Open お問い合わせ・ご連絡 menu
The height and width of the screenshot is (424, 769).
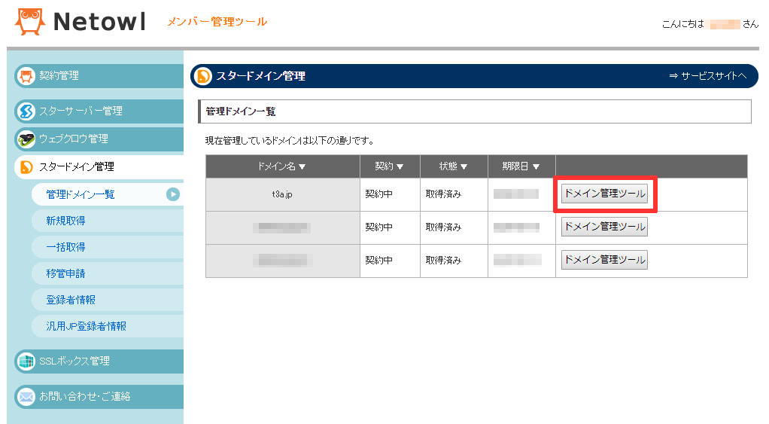pos(99,397)
